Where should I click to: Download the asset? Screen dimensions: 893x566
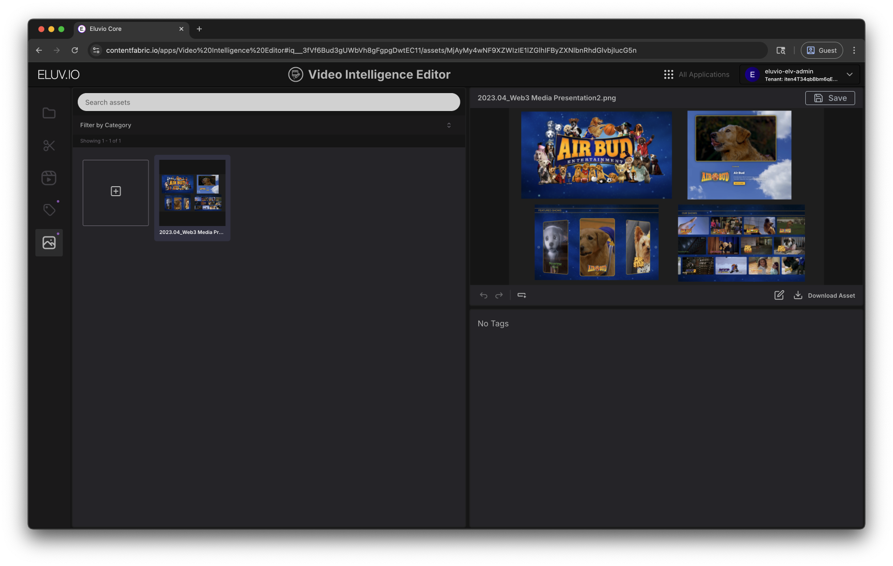[824, 295]
